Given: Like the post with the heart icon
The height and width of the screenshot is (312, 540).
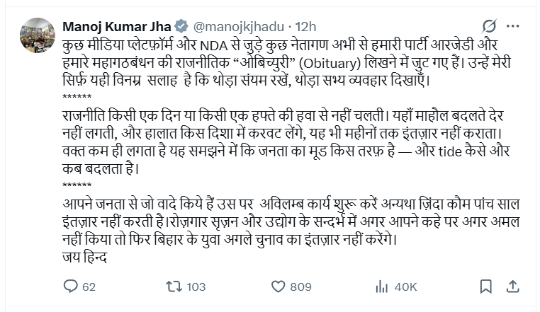Looking at the screenshot, I should coord(278,287).
